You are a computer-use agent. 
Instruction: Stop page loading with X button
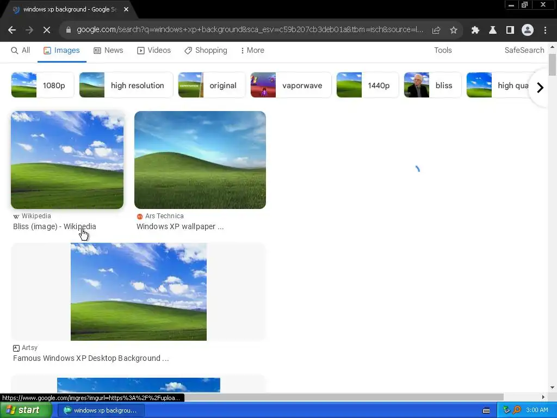(47, 30)
